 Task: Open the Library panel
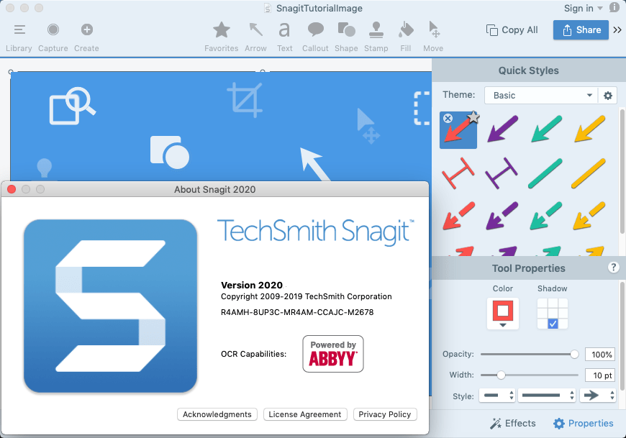(x=19, y=36)
